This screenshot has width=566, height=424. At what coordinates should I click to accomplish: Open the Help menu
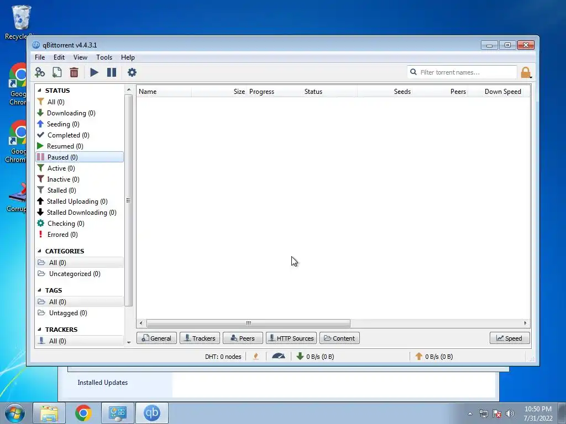click(x=128, y=57)
